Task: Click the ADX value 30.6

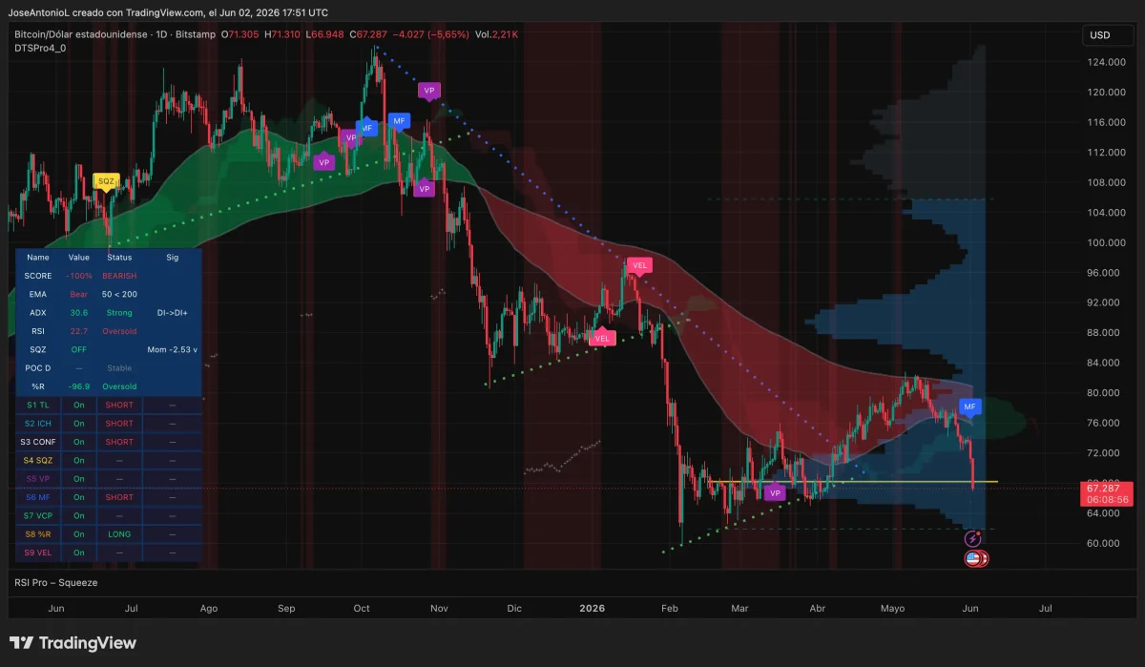Action: click(79, 312)
